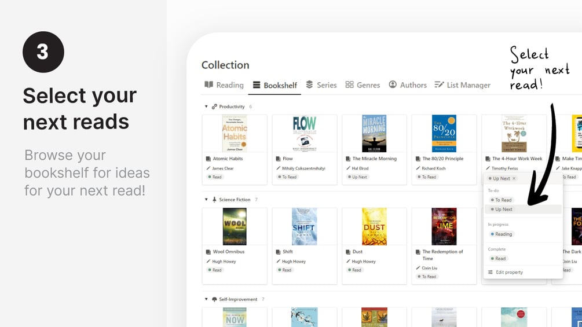Viewport: 582px width, 327px height.
Task: Click The Miracle Morning title
Action: [x=375, y=159]
